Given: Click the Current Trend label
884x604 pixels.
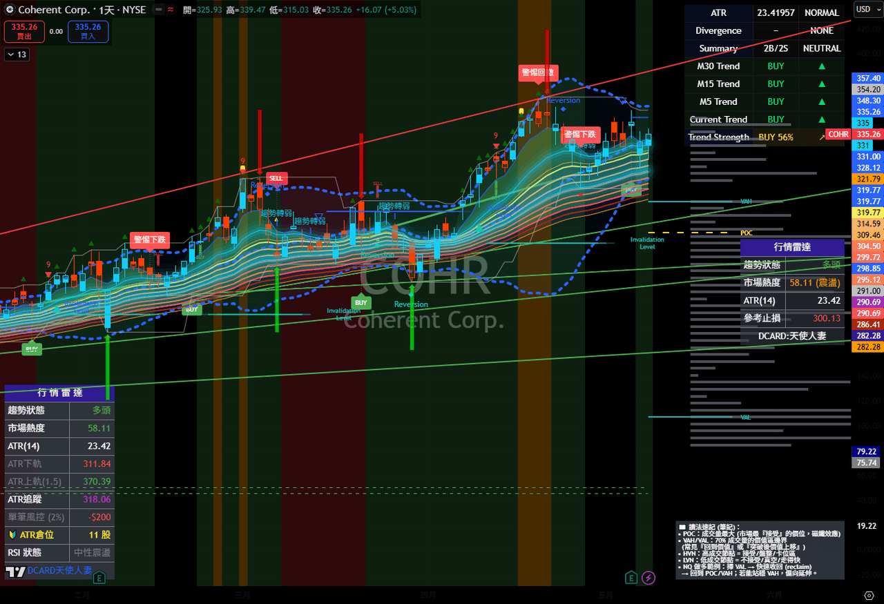Looking at the screenshot, I should tap(718, 119).
